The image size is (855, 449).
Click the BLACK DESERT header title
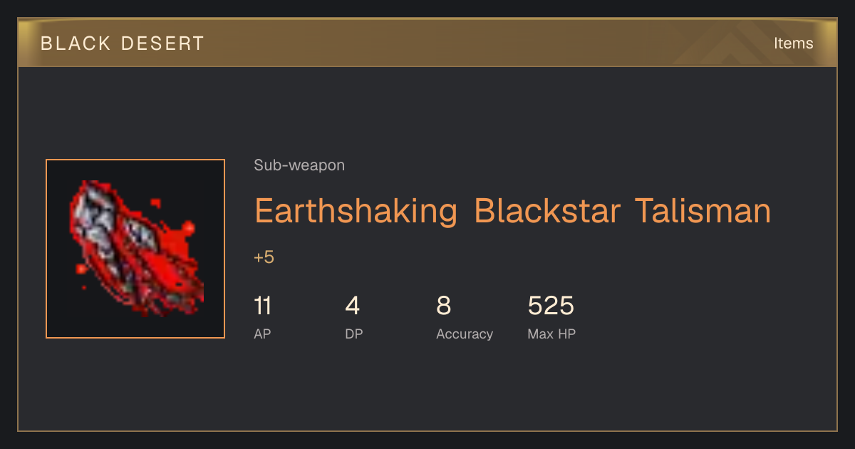point(123,43)
